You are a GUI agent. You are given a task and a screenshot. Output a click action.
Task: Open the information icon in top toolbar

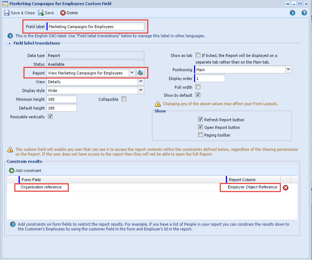pyautogui.click(x=292, y=13)
